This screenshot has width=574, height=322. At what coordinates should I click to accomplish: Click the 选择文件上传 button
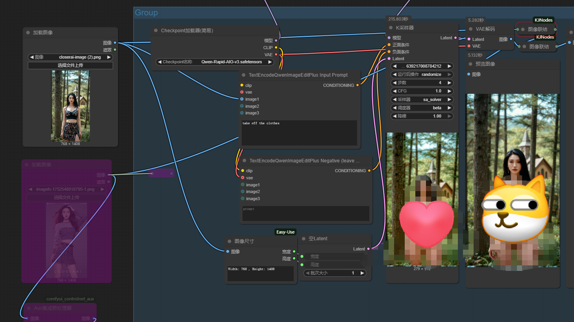[x=70, y=65]
